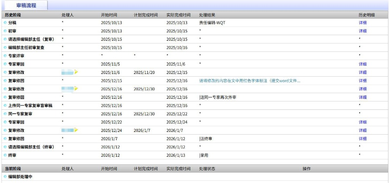Click the bullet icon beside 终审
The width and height of the screenshot is (390, 183).
click(5, 155)
